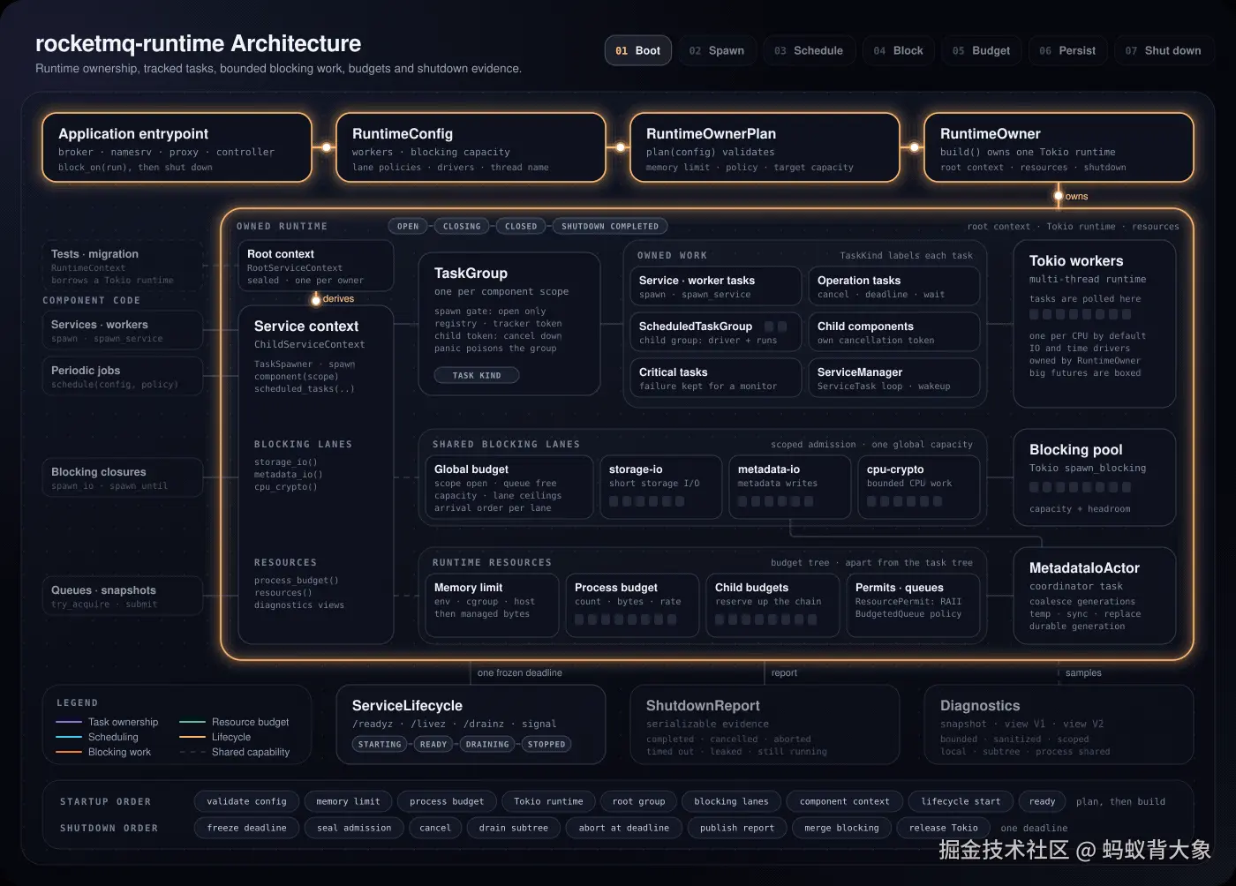Screen dimensions: 1236x886
Task: Click the storage-io lane slot indicators
Action: 646,501
